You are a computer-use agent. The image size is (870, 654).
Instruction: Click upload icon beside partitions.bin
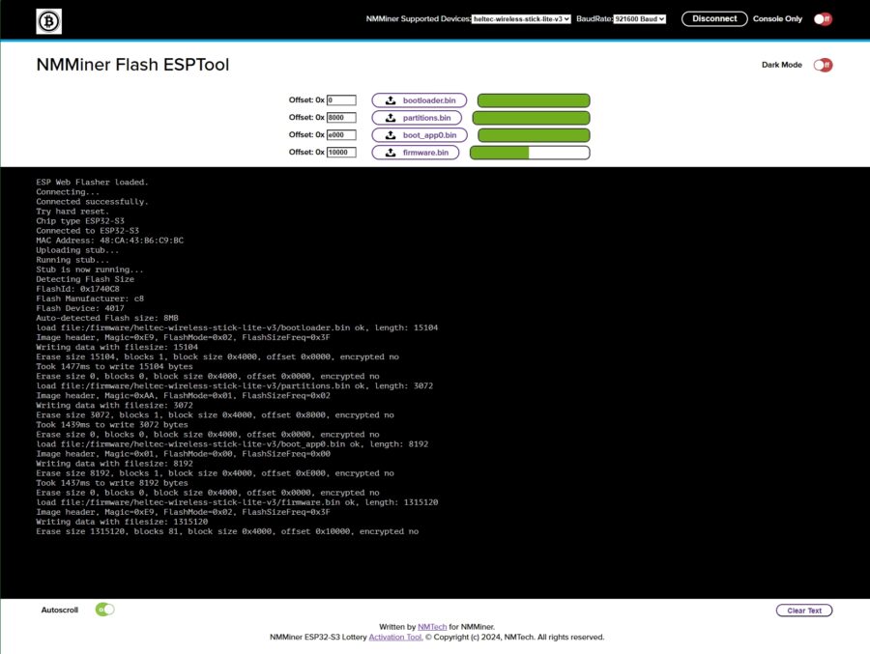point(391,118)
